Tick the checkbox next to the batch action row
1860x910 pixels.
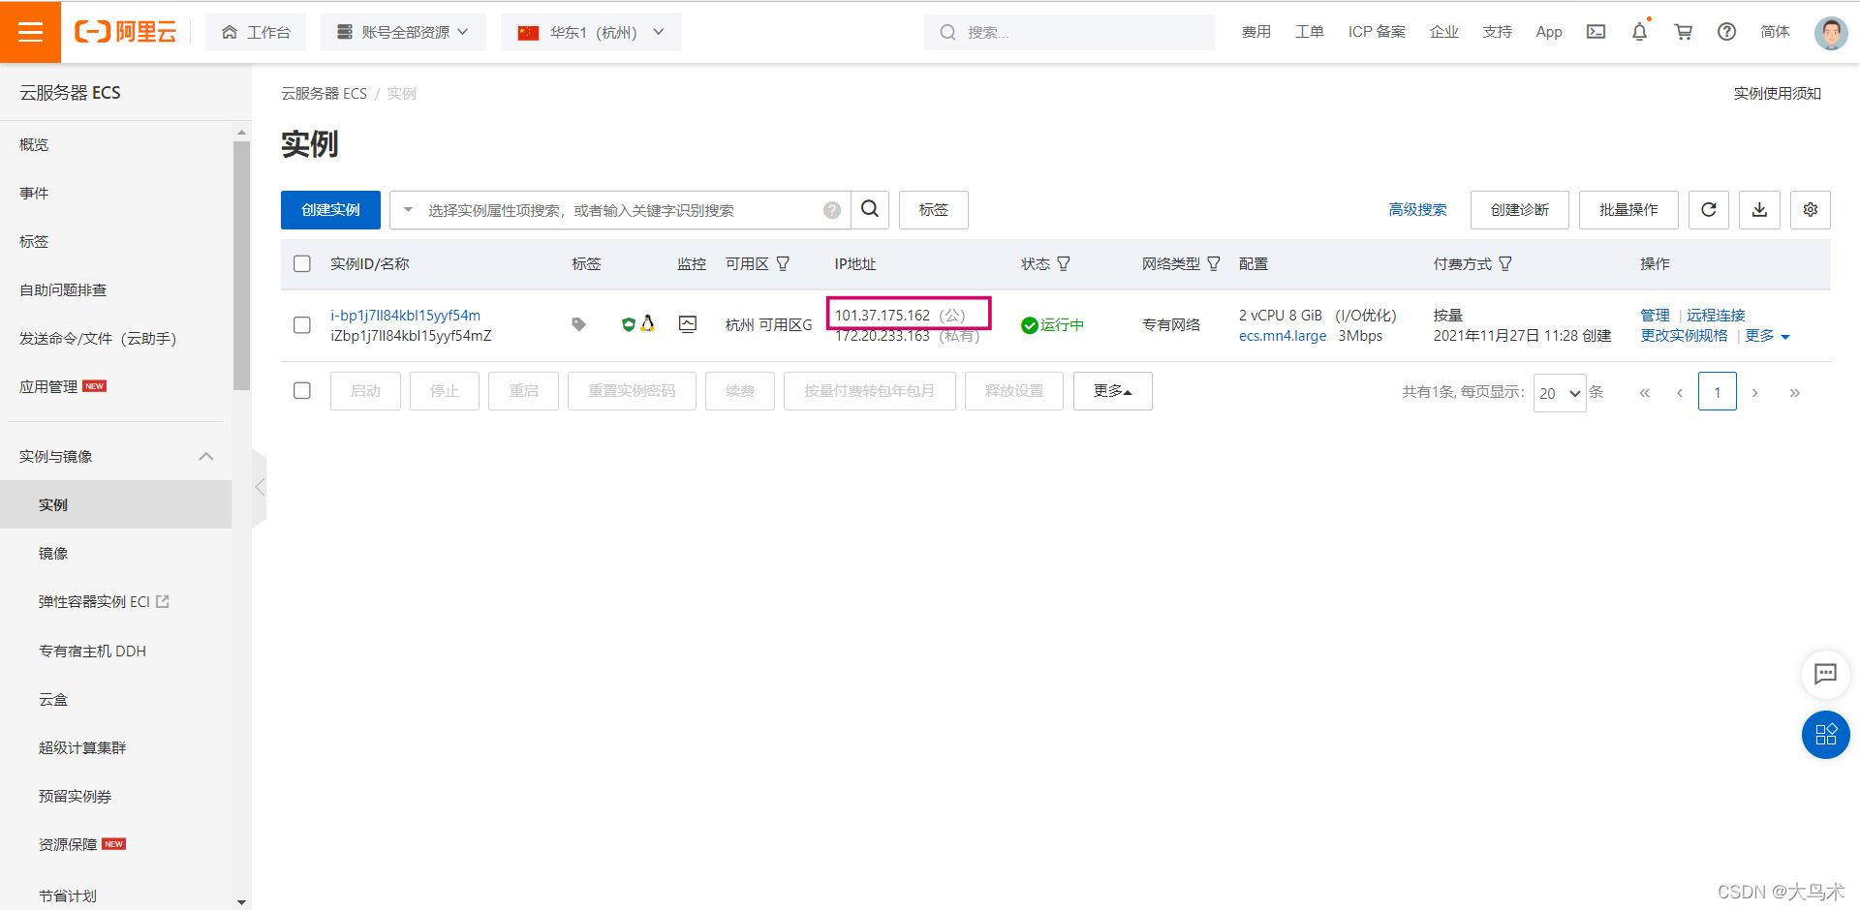301,390
